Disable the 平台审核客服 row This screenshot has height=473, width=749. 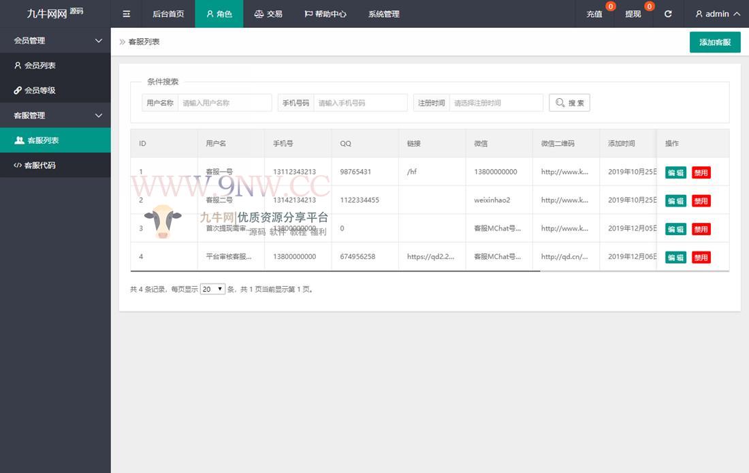(701, 258)
